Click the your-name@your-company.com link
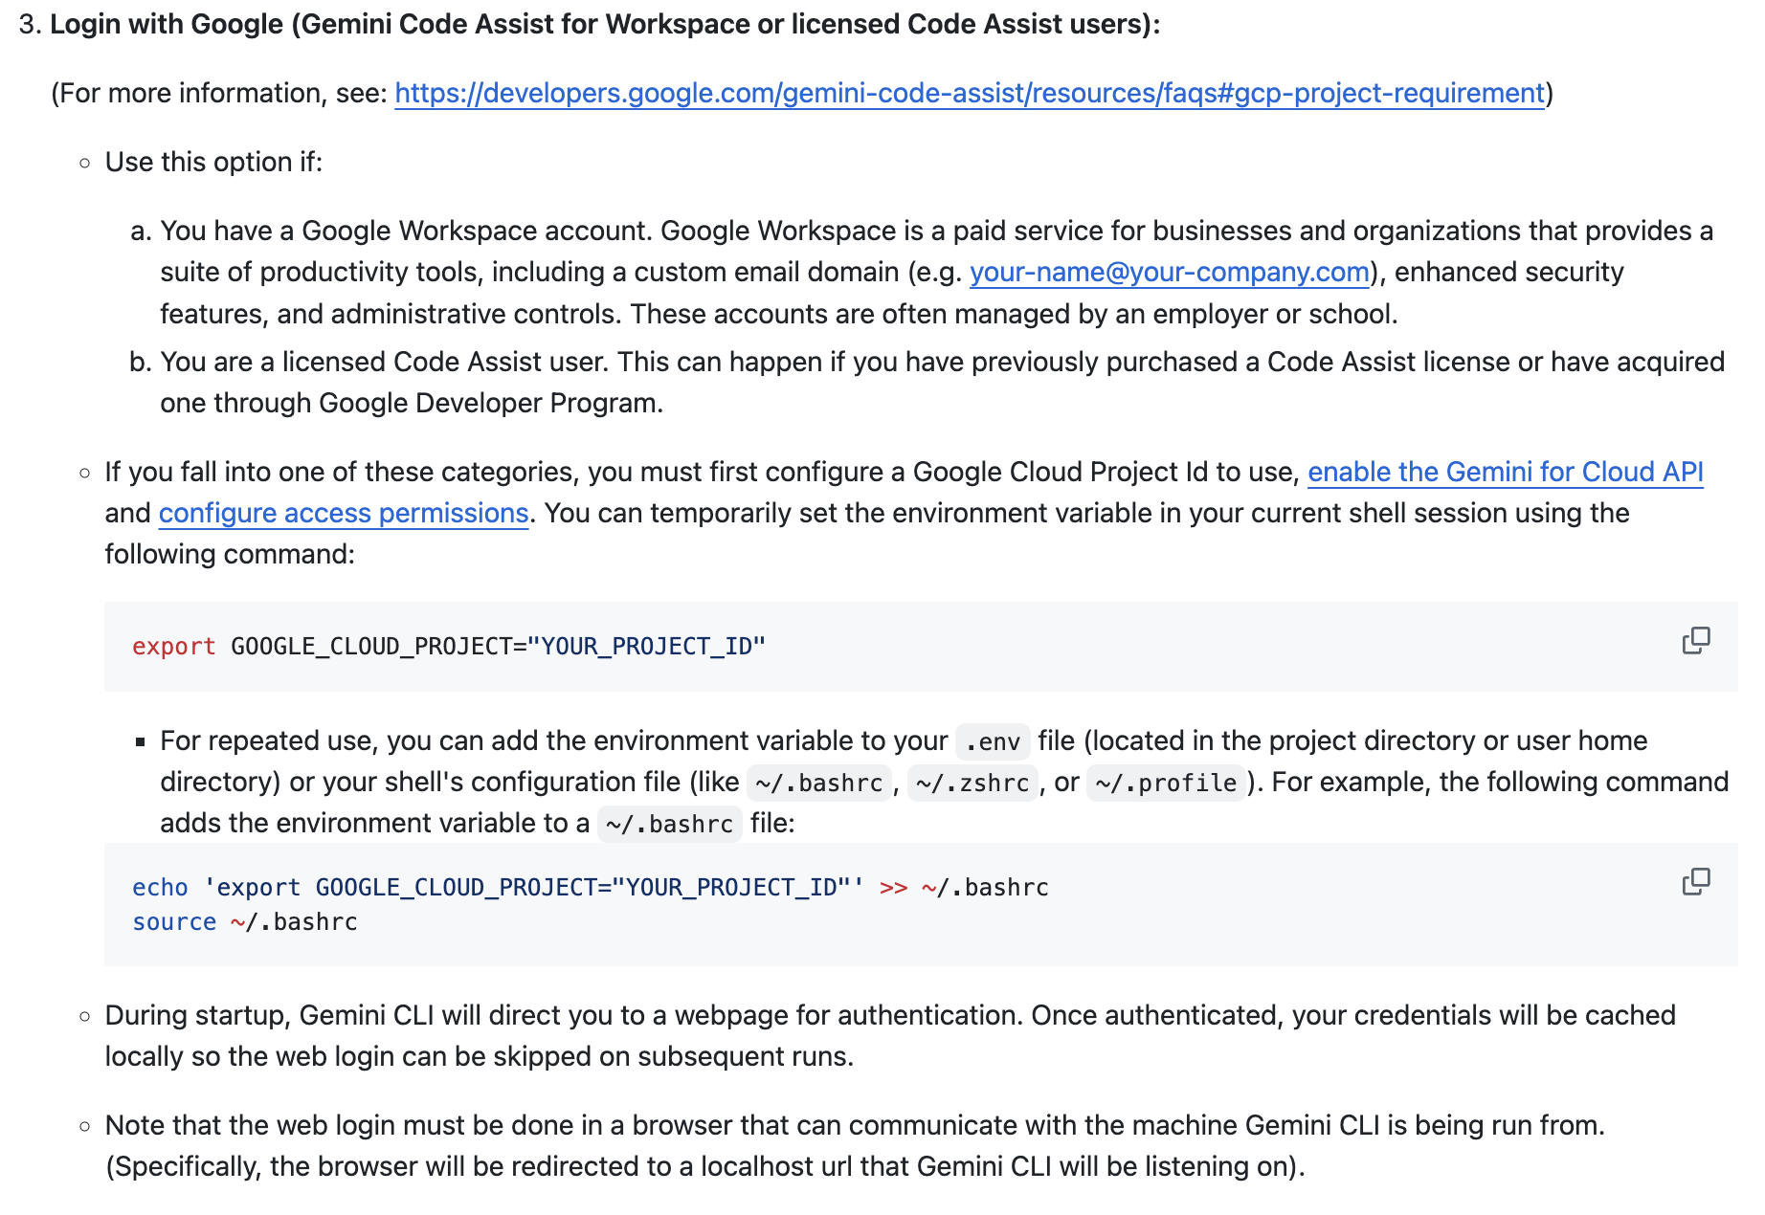 (1168, 272)
